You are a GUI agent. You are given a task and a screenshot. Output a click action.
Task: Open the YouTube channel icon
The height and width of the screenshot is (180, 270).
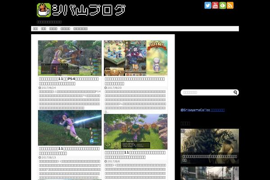pos(215,5)
